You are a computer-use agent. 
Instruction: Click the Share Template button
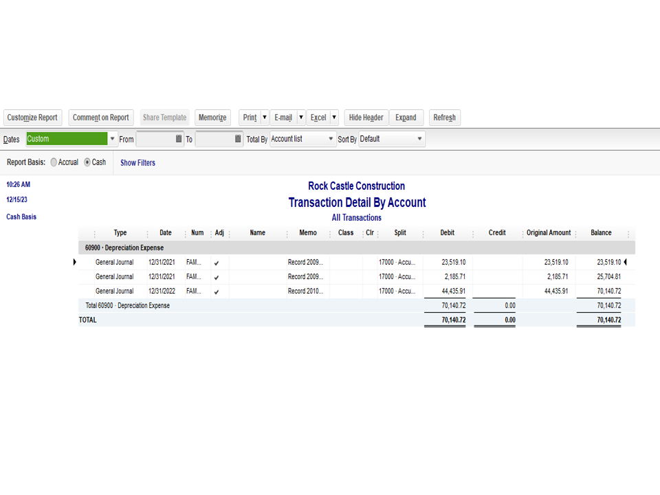(164, 118)
